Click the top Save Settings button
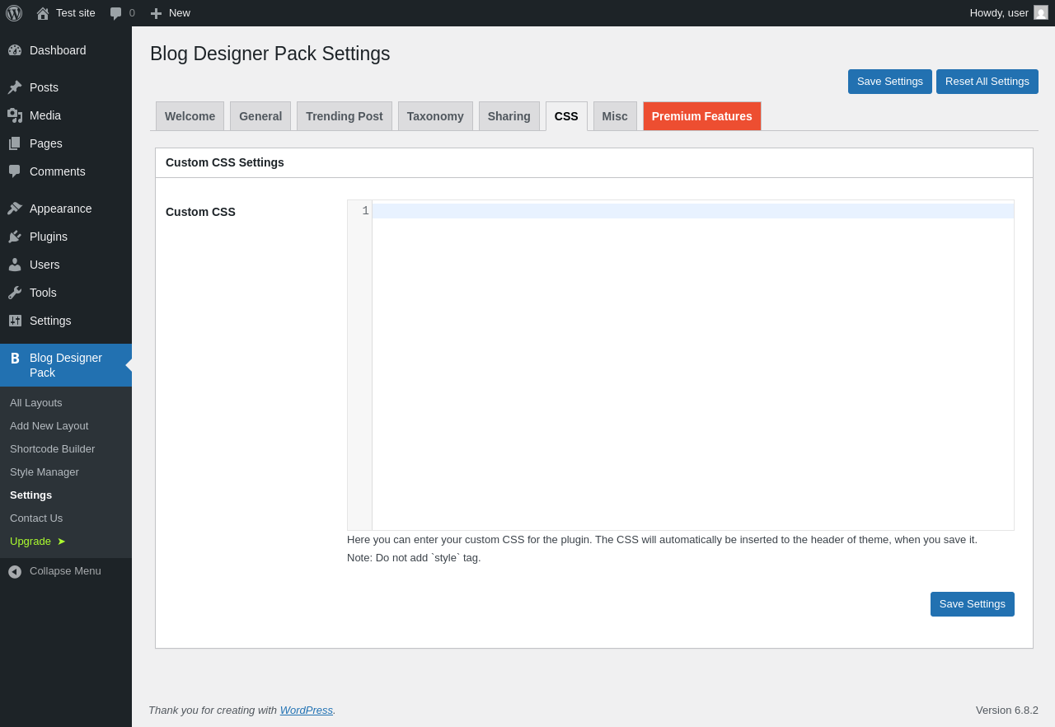 tap(890, 82)
